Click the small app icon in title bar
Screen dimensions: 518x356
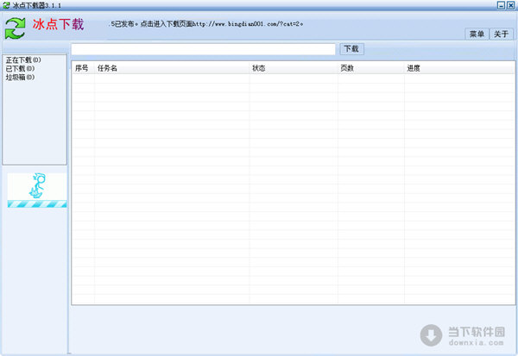(6, 5)
